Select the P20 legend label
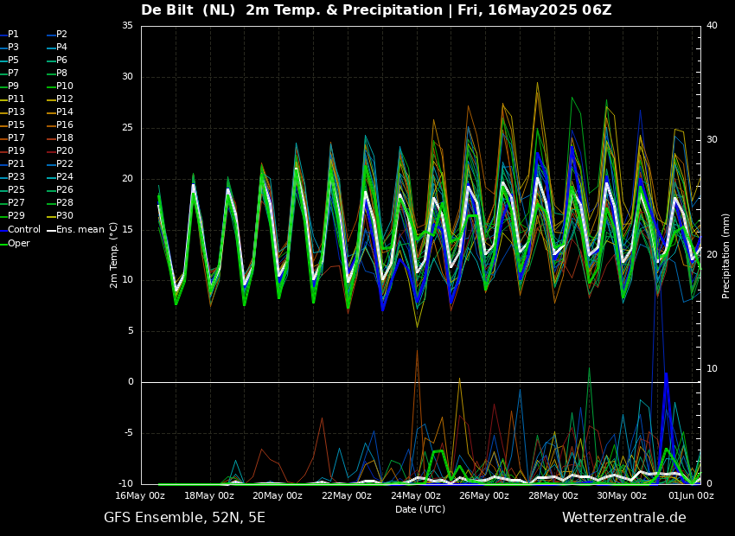Image resolution: width=735 pixels, height=536 pixels. click(64, 151)
